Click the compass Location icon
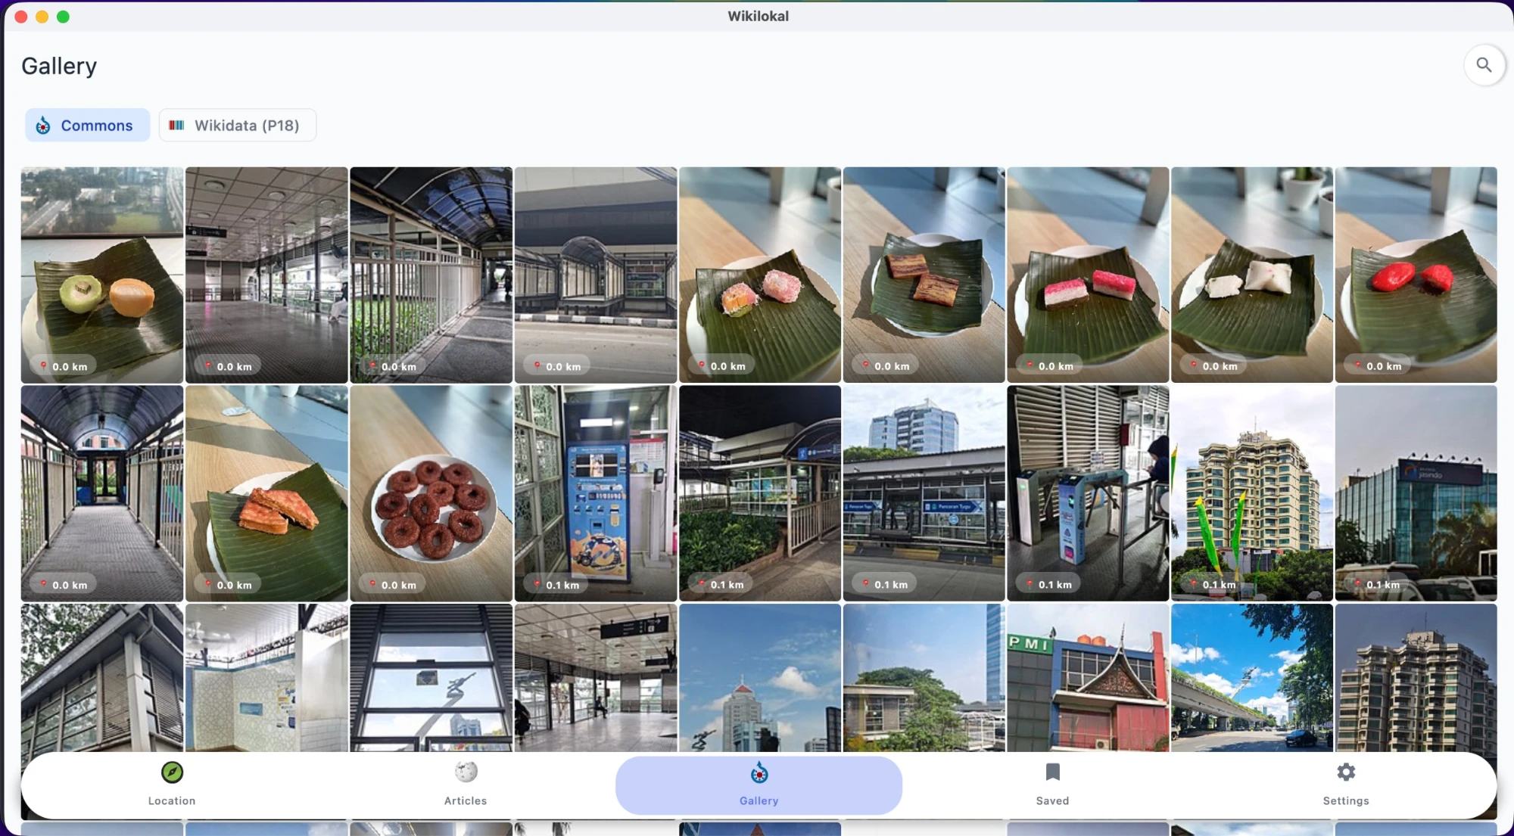Image resolution: width=1514 pixels, height=836 pixels. 172,772
